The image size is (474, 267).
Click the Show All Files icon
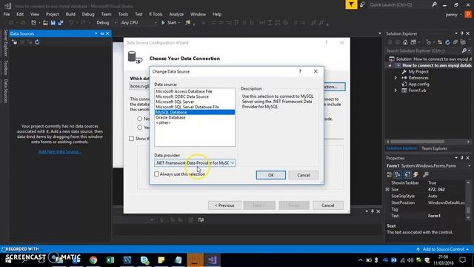pyautogui.click(x=462, y=42)
